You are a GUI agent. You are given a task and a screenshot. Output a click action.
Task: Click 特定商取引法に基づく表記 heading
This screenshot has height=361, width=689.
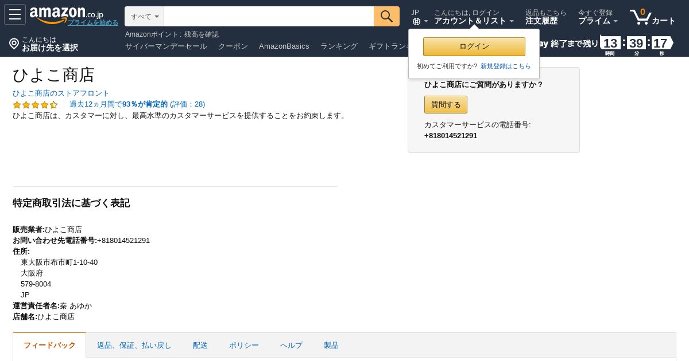click(x=71, y=203)
